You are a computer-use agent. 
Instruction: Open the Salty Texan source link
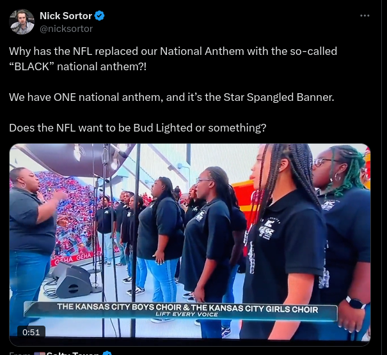pos(73,353)
